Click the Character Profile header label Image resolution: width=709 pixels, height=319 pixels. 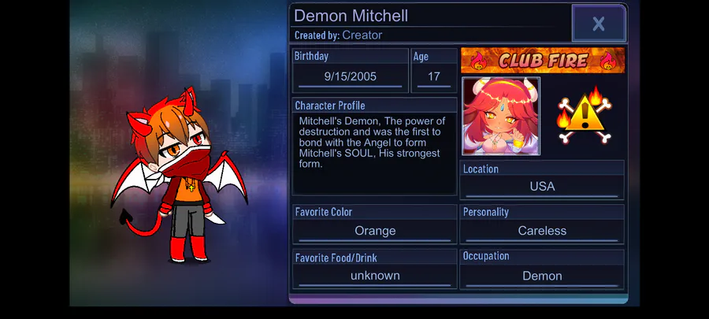click(x=330, y=106)
